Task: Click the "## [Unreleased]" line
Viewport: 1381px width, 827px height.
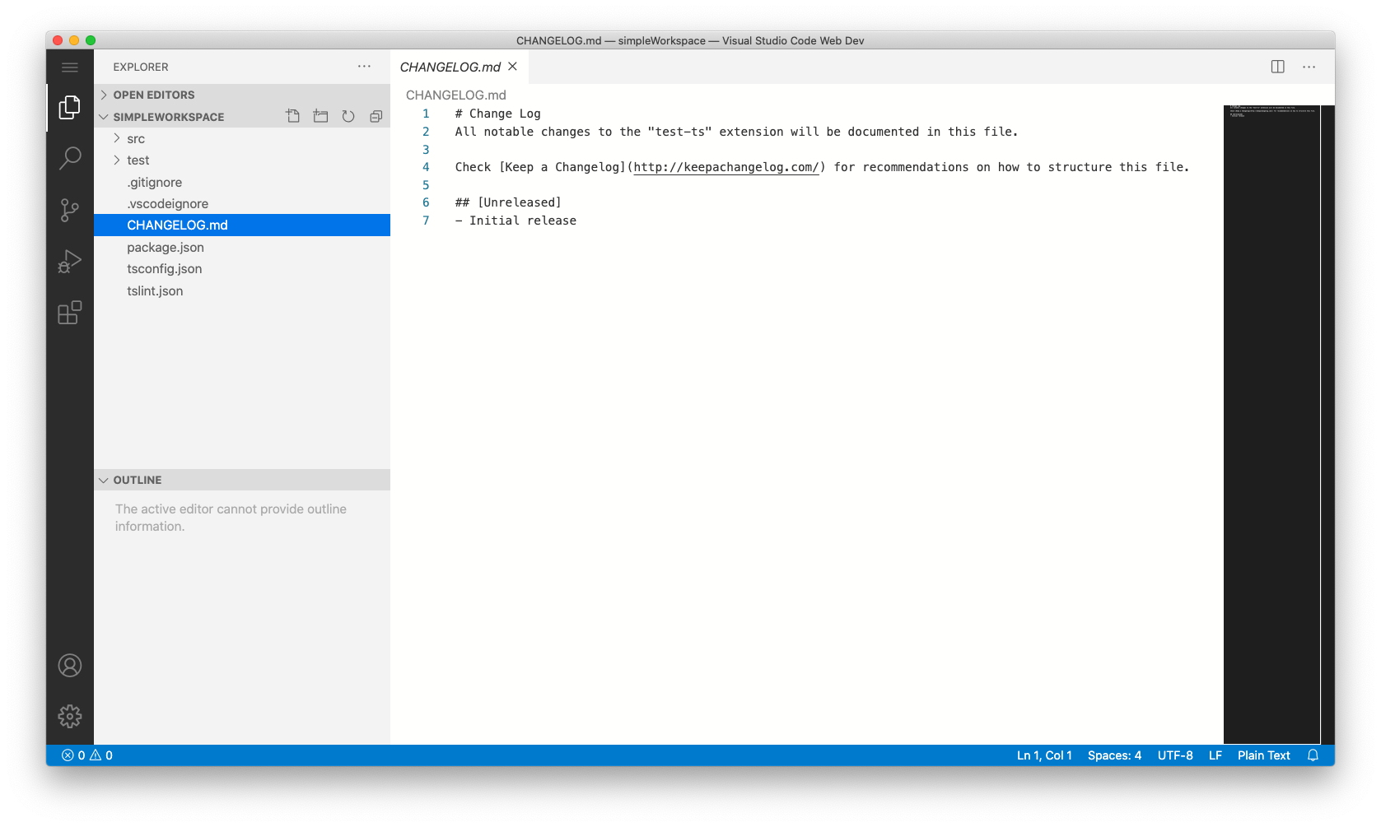Action: pos(508,202)
